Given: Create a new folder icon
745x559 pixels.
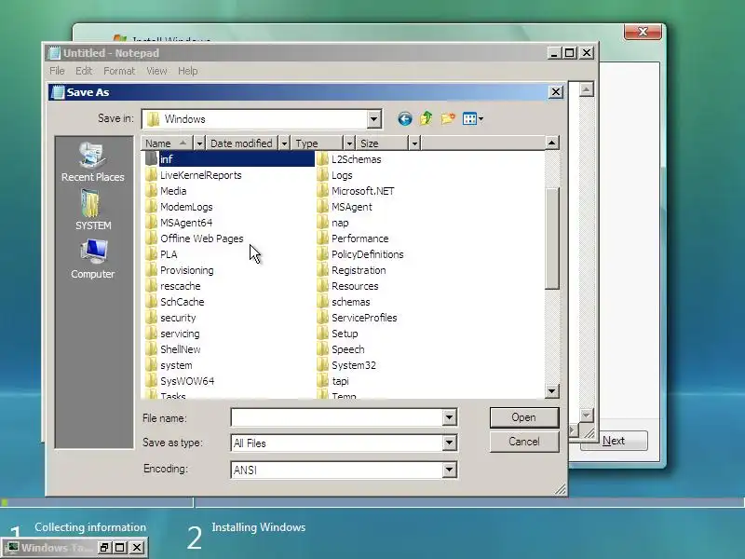Looking at the screenshot, I should (448, 118).
